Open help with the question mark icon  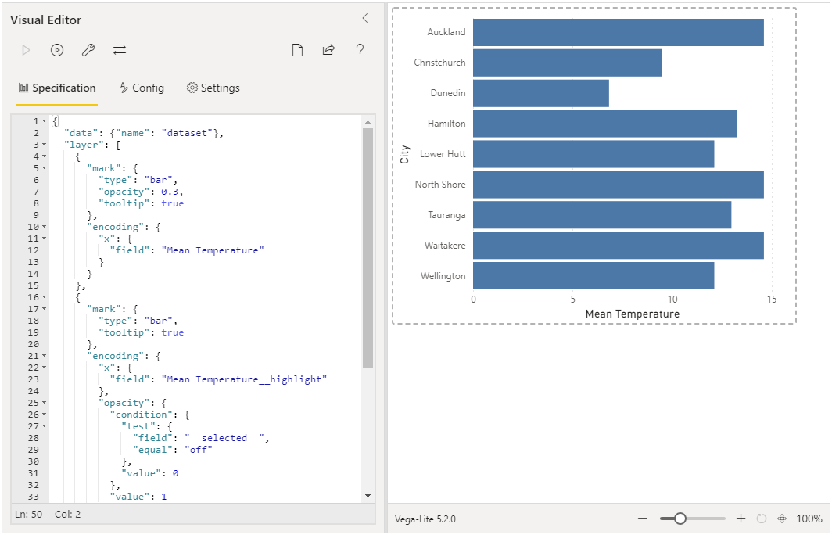[360, 50]
